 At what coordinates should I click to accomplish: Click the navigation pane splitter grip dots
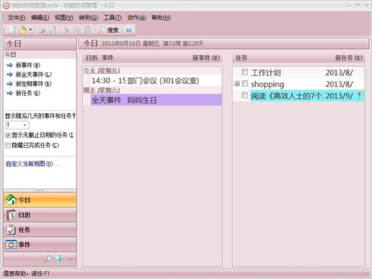(39, 190)
